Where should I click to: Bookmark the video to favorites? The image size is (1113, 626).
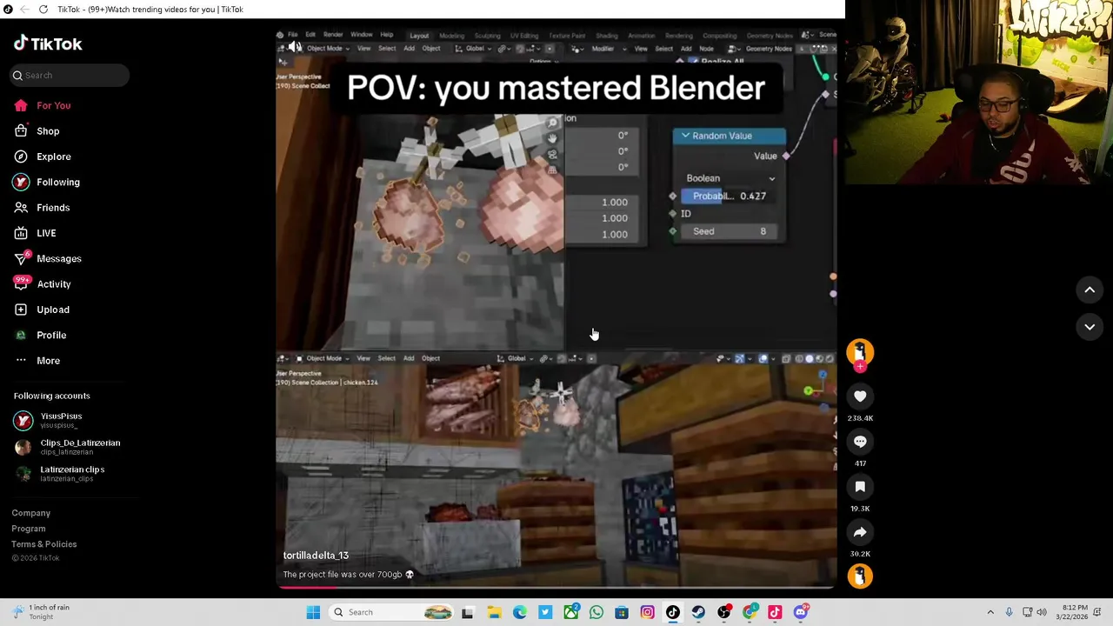860,487
